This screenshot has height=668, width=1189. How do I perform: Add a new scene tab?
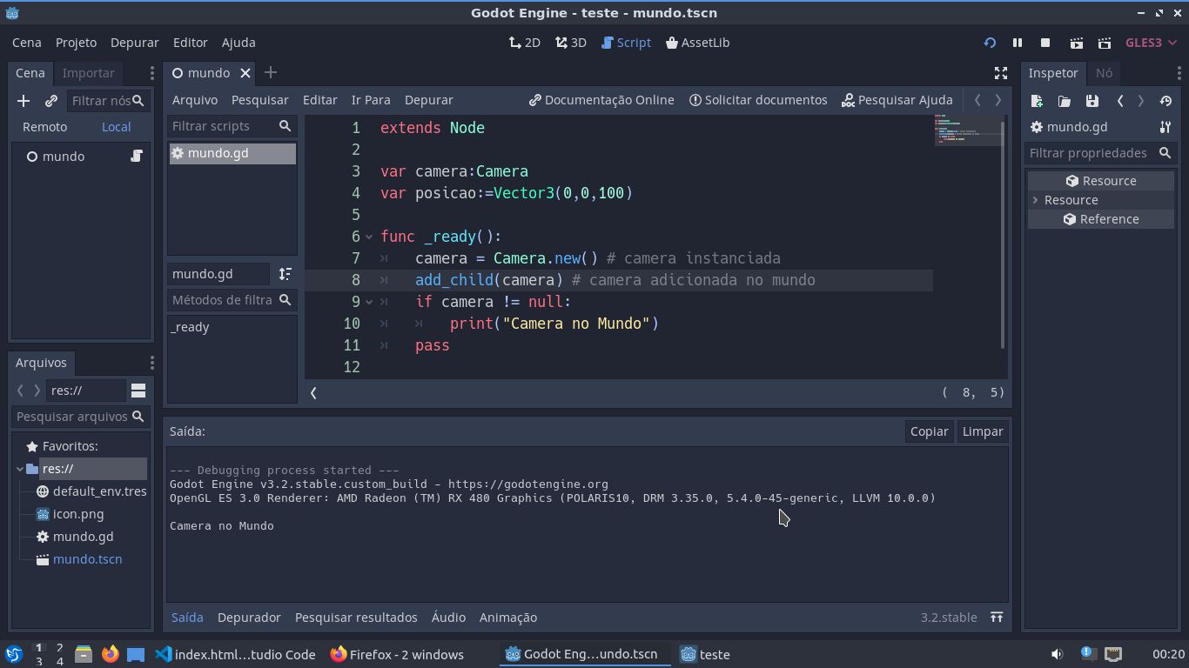(x=270, y=72)
